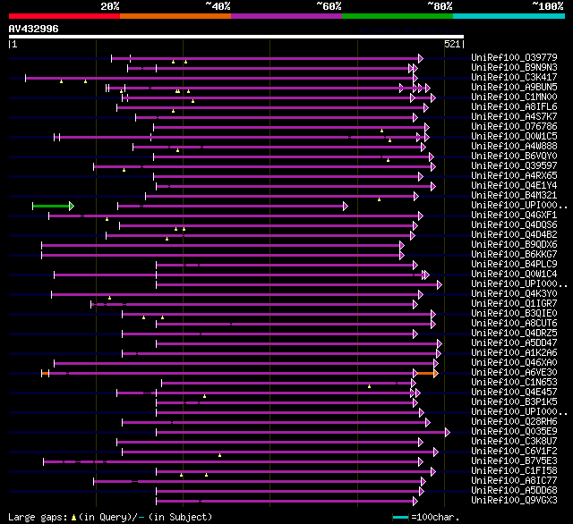Select the UniRef100_B3P1K5 label
Image resolution: width=573 pixels, height=524 pixels.
point(514,402)
